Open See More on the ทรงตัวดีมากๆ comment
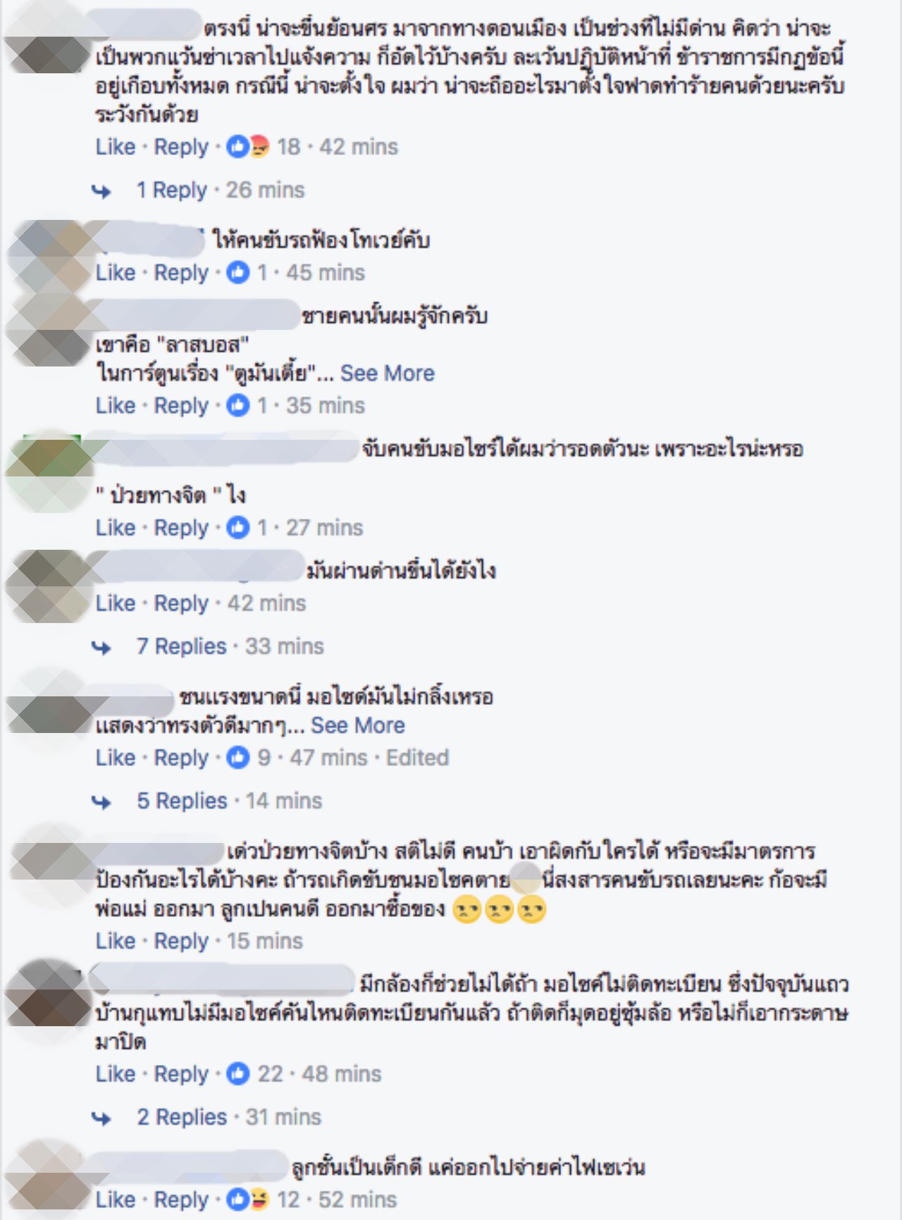Viewport: 902px width, 1220px height. (x=358, y=725)
